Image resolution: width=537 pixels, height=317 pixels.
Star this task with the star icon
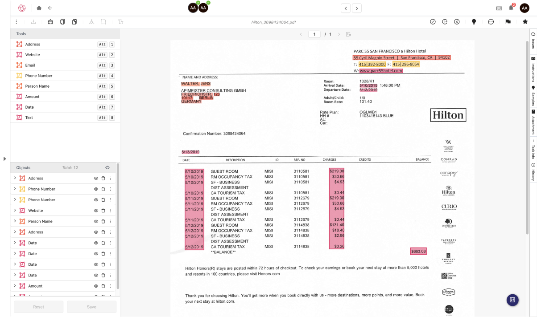click(x=525, y=22)
